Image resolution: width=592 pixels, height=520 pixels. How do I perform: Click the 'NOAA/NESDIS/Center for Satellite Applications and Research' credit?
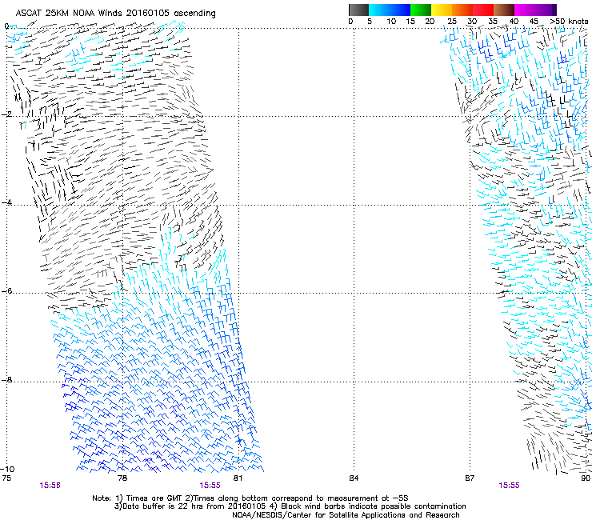pyautogui.click(x=346, y=515)
